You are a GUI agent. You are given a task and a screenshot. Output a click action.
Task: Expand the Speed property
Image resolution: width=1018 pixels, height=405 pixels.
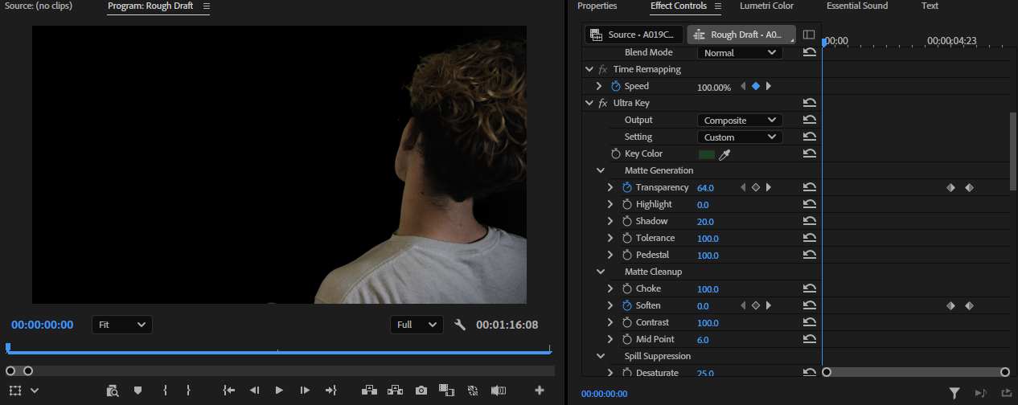[x=599, y=86]
